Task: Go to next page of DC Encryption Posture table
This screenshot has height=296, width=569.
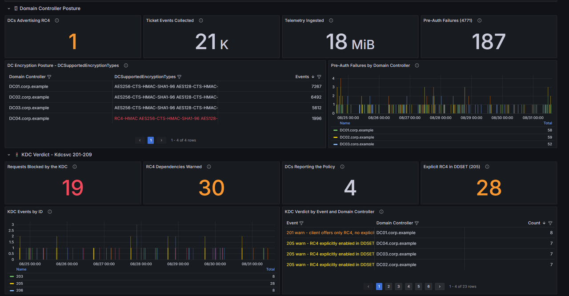Action: coord(161,140)
